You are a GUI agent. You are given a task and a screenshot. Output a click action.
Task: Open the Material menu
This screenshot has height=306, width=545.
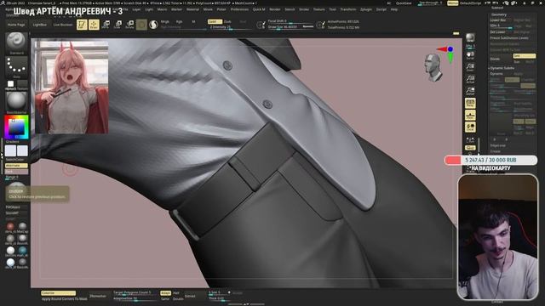pos(193,9)
